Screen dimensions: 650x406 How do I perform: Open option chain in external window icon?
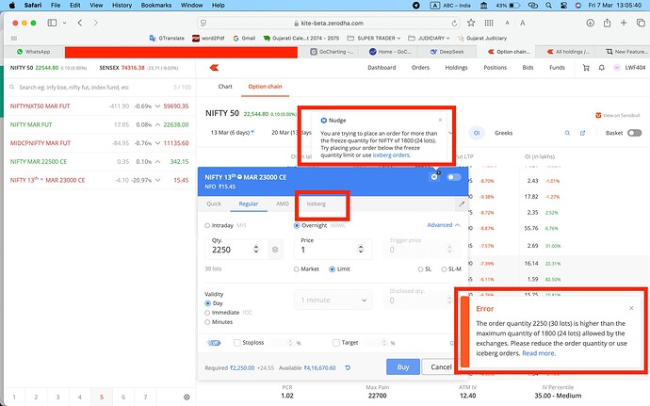pos(582,133)
